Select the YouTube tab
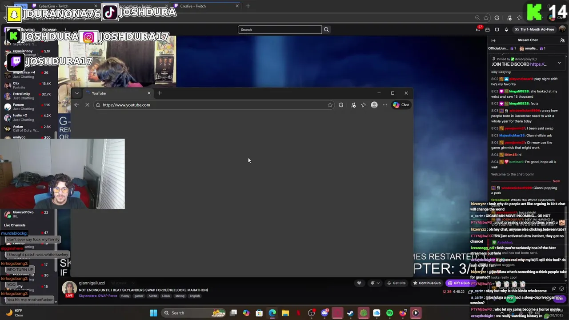 point(118,93)
